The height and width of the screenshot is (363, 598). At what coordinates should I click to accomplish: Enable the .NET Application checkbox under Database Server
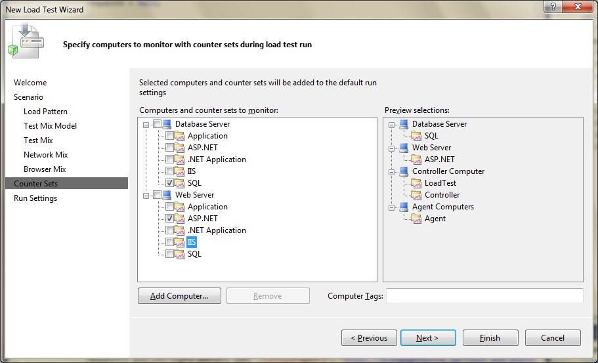click(170, 160)
